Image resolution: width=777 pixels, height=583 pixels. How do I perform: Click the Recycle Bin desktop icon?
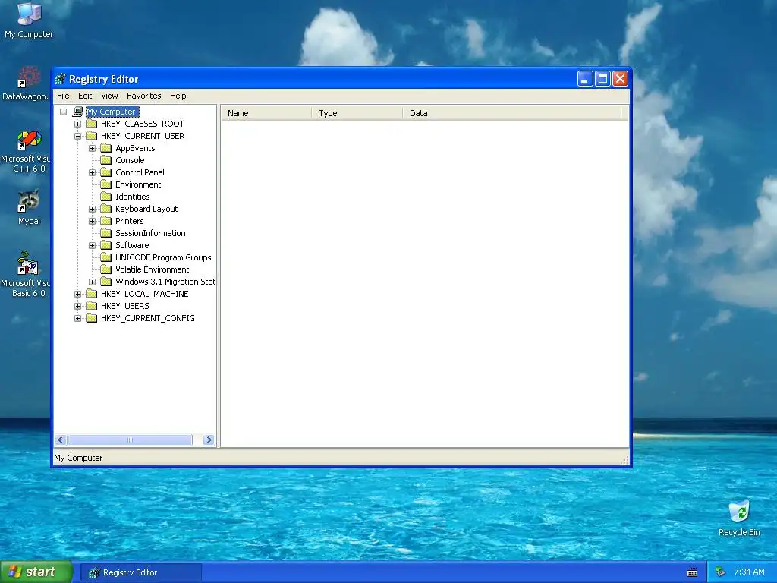739,518
